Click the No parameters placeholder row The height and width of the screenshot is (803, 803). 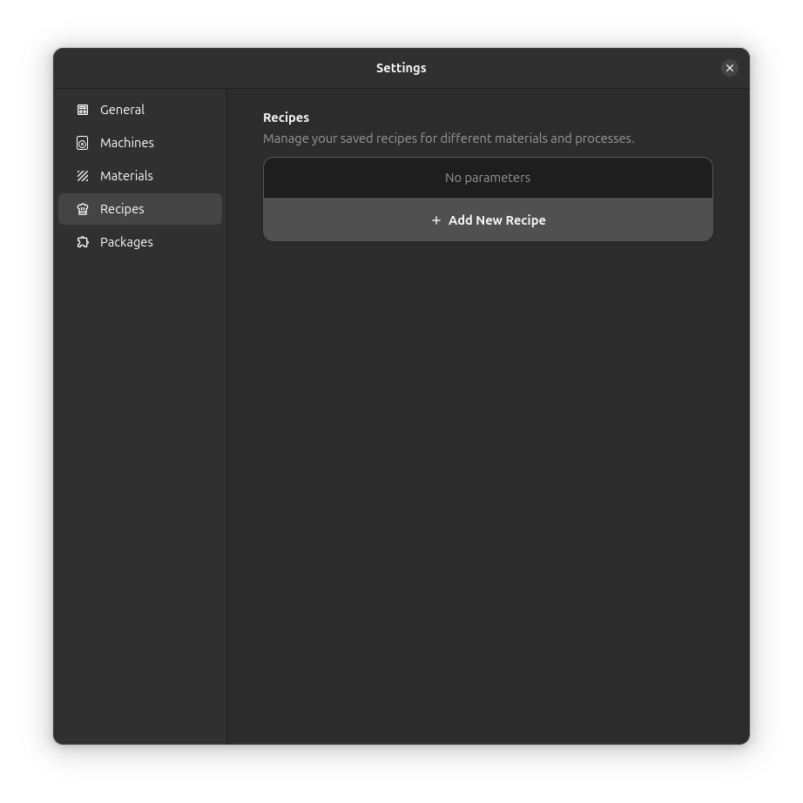[488, 178]
